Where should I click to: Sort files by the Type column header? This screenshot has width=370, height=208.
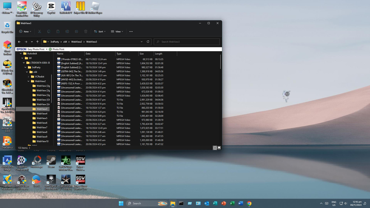(x=127, y=54)
